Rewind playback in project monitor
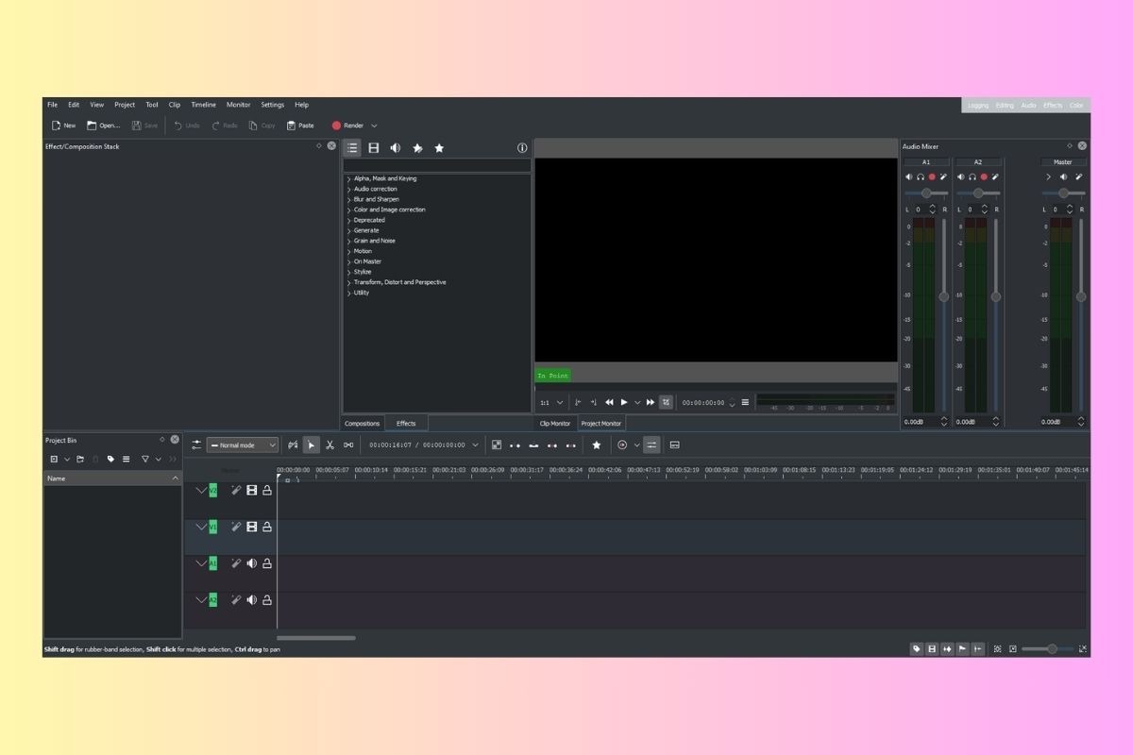The width and height of the screenshot is (1133, 755). (609, 402)
